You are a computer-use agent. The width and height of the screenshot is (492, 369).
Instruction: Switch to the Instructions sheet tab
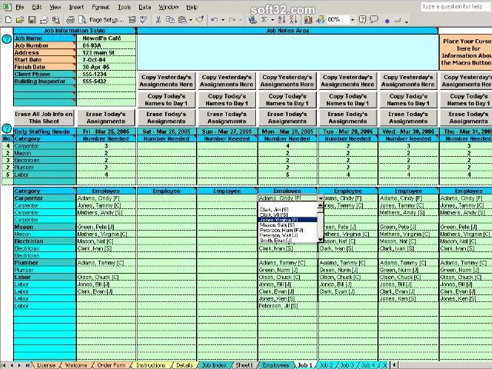[x=151, y=365]
